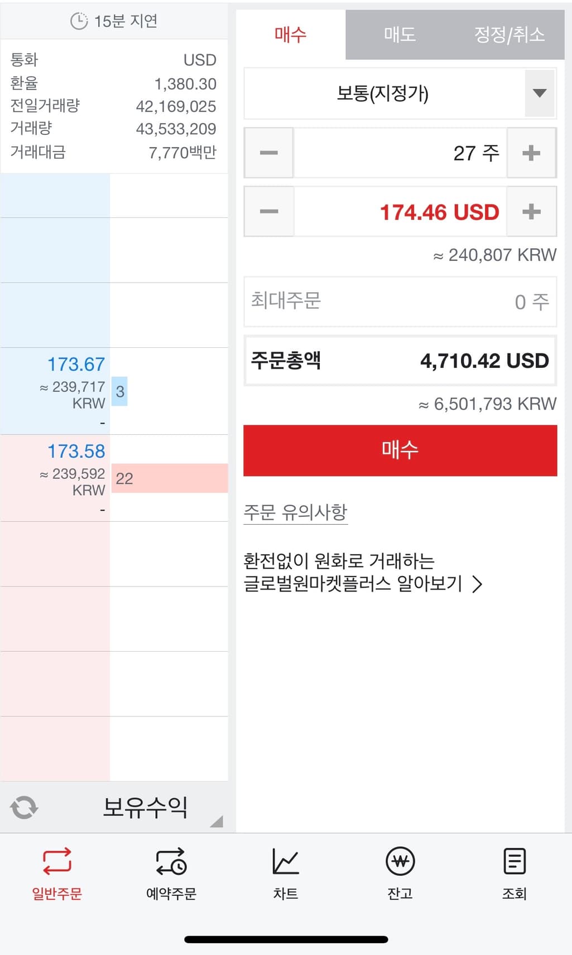Open the 예약주문 scheduled order icon
Viewport: 572px width, 955px height.
(x=171, y=861)
